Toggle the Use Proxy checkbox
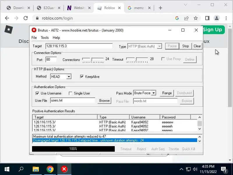This screenshot has height=175, width=233. (x=163, y=59)
